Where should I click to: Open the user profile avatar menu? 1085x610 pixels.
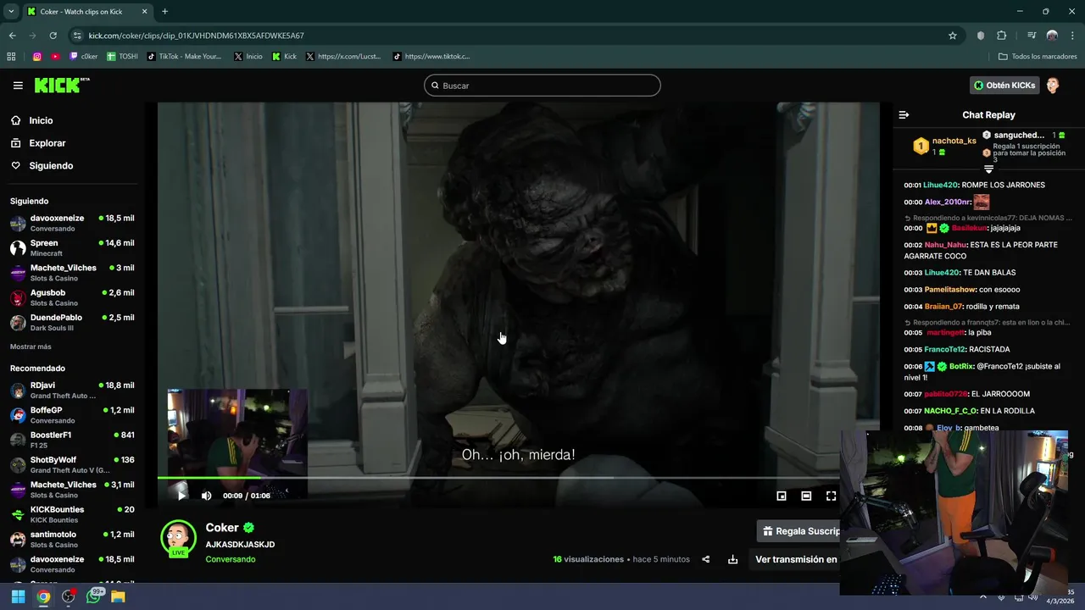1053,85
